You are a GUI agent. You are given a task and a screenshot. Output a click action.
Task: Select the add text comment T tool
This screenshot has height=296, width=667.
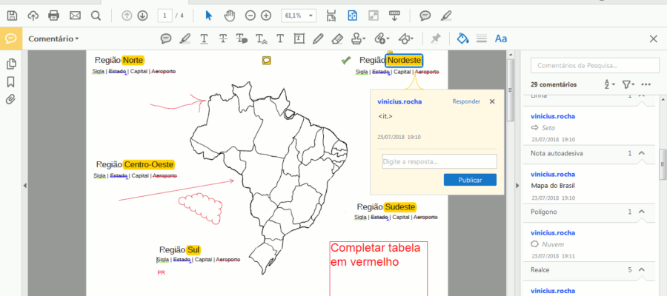coord(280,38)
